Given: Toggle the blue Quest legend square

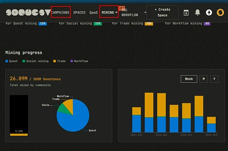Looking at the screenshot, I should pyautogui.click(x=6, y=61).
